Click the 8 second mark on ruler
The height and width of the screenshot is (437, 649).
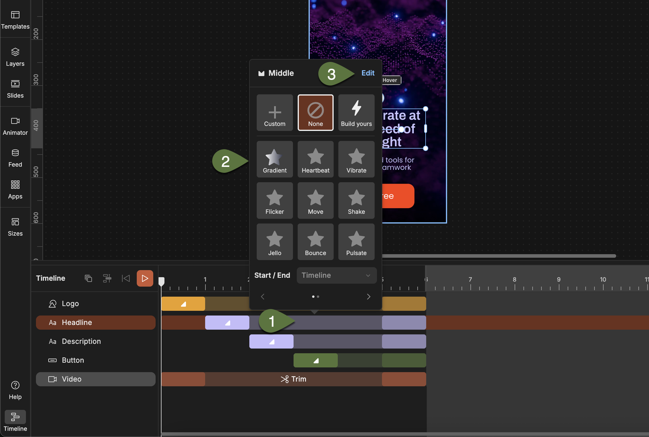coord(515,280)
